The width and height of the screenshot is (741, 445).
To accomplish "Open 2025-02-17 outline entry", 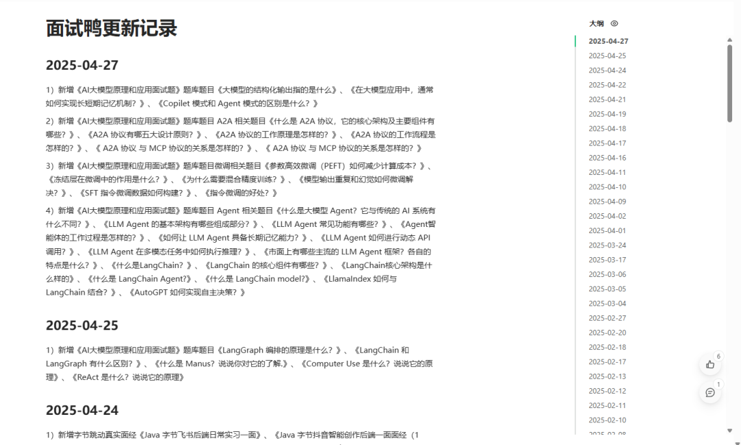I will [x=607, y=362].
